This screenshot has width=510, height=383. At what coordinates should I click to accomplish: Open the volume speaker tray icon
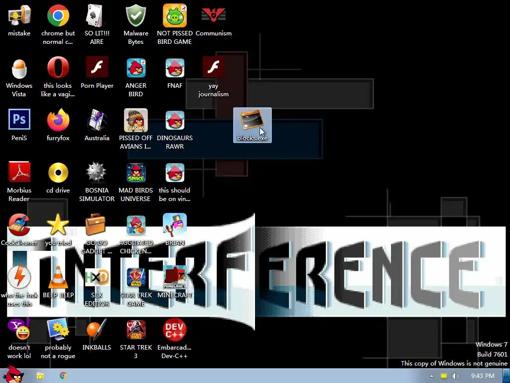[455, 376]
